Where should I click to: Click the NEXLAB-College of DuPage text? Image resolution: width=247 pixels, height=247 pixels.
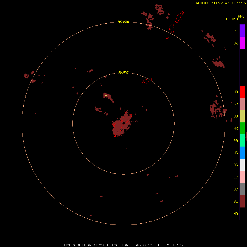pos(220,3)
